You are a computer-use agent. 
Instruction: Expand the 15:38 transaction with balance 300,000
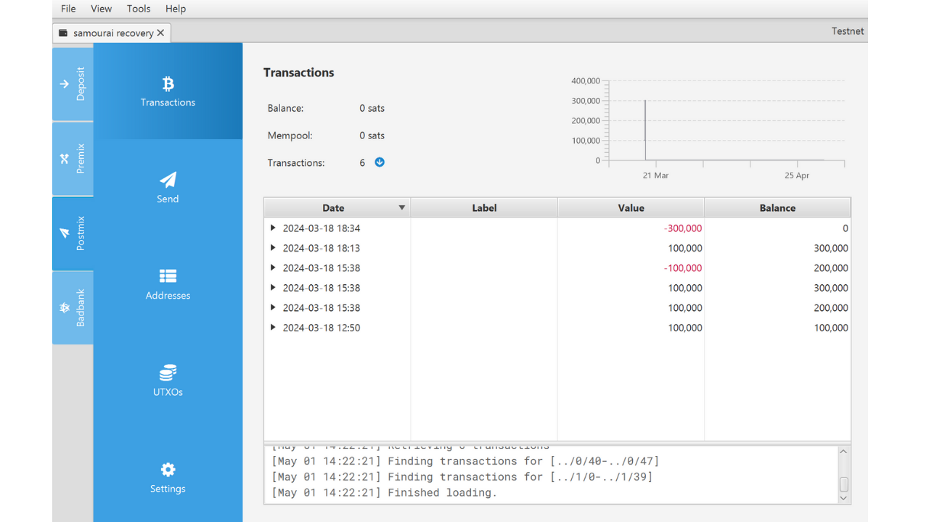[x=273, y=288]
